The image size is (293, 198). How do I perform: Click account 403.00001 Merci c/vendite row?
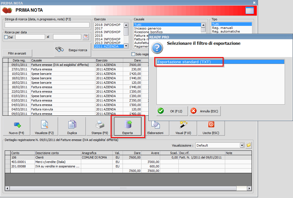click(x=128, y=162)
